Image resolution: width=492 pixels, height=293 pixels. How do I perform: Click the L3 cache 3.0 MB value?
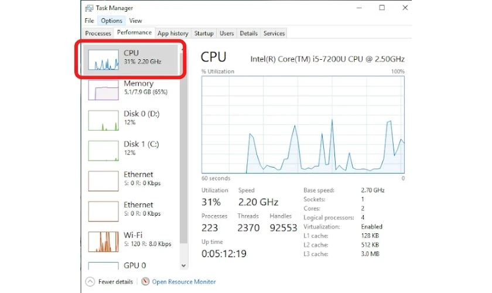pyautogui.click(x=370, y=254)
